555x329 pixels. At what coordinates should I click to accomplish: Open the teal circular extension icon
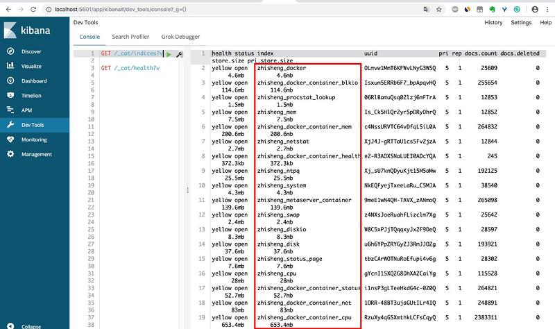(x=517, y=10)
